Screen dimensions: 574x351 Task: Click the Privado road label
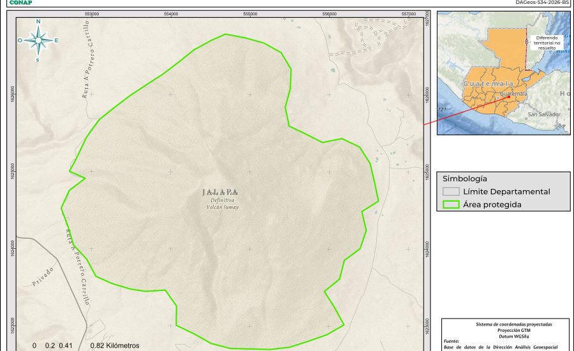click(43, 276)
